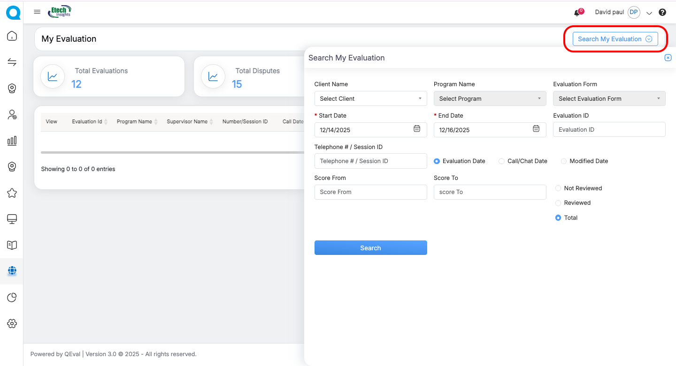Choose the Not Reviewed radio option

558,188
